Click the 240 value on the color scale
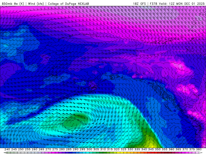The height and width of the screenshot is (154, 206). [x=7, y=149]
